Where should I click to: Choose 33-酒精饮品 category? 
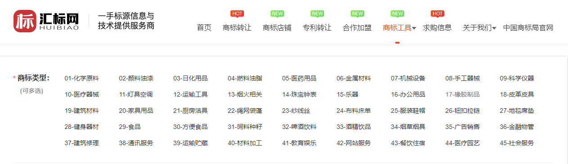click(354, 127)
